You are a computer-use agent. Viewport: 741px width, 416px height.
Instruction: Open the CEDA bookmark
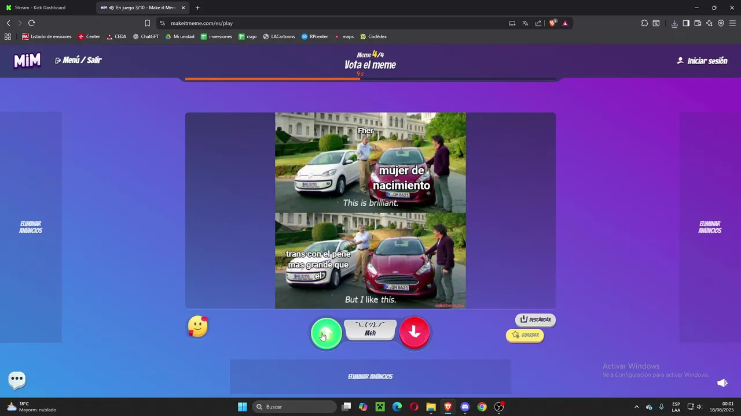click(x=116, y=36)
